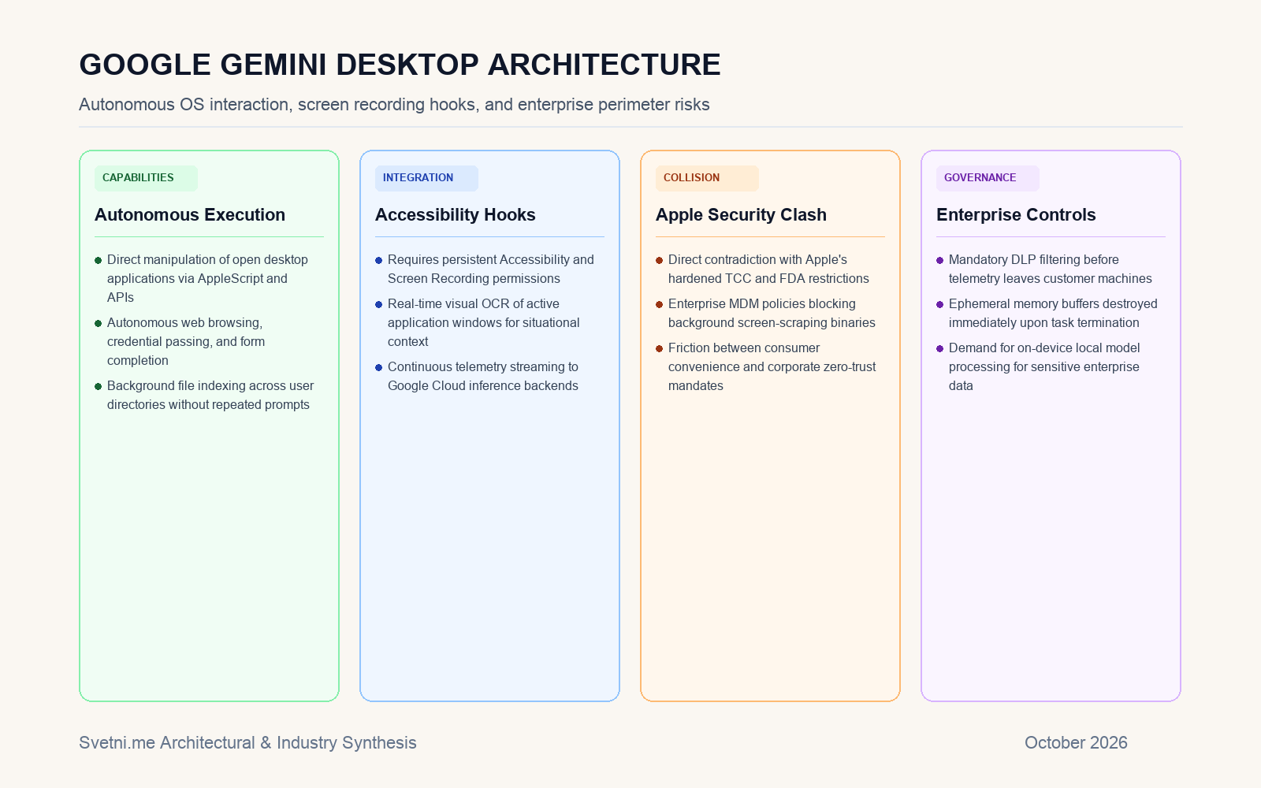1261x788 pixels.
Task: Select the Enterprise Controls heading
Action: point(1016,214)
